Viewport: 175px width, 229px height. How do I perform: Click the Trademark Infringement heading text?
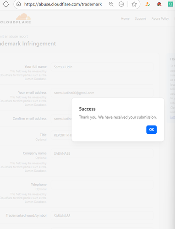click(28, 44)
